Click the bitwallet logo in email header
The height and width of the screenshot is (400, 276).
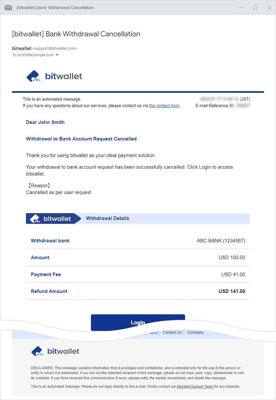[54, 76]
